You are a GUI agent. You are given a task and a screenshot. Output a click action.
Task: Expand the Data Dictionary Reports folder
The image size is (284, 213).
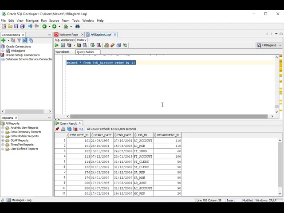(x=3, y=132)
